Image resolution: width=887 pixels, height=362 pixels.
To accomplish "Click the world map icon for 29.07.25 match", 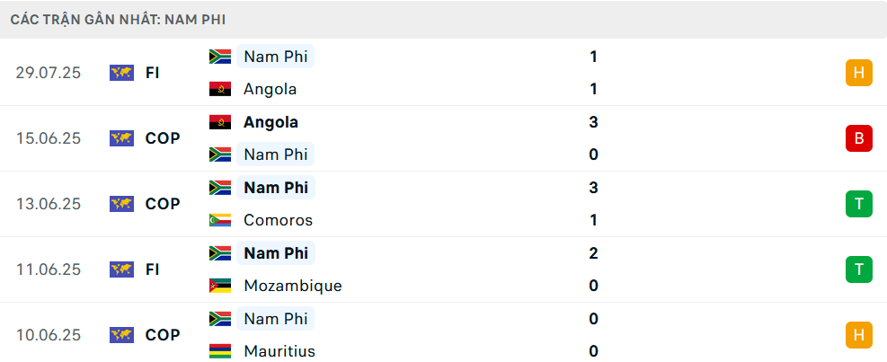I will click(121, 73).
